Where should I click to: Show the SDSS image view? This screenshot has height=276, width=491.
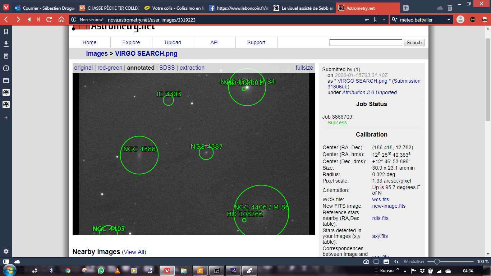point(167,68)
